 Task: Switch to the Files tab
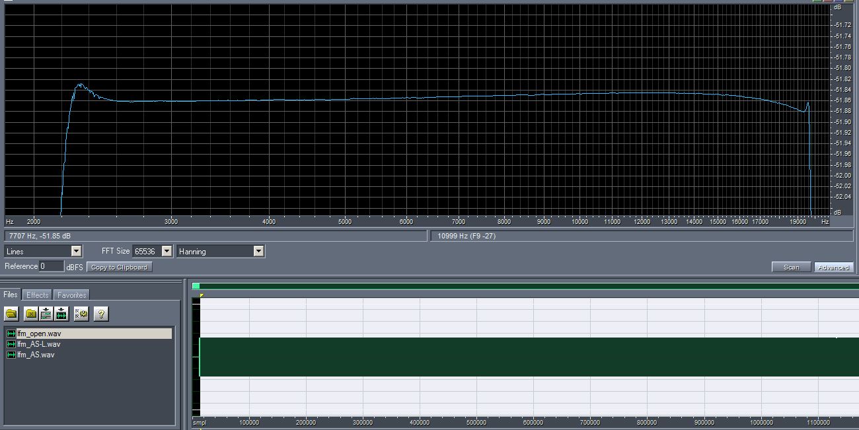(11, 295)
